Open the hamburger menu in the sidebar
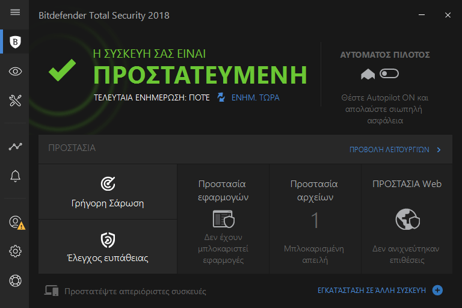The height and width of the screenshot is (308, 462). click(x=15, y=13)
